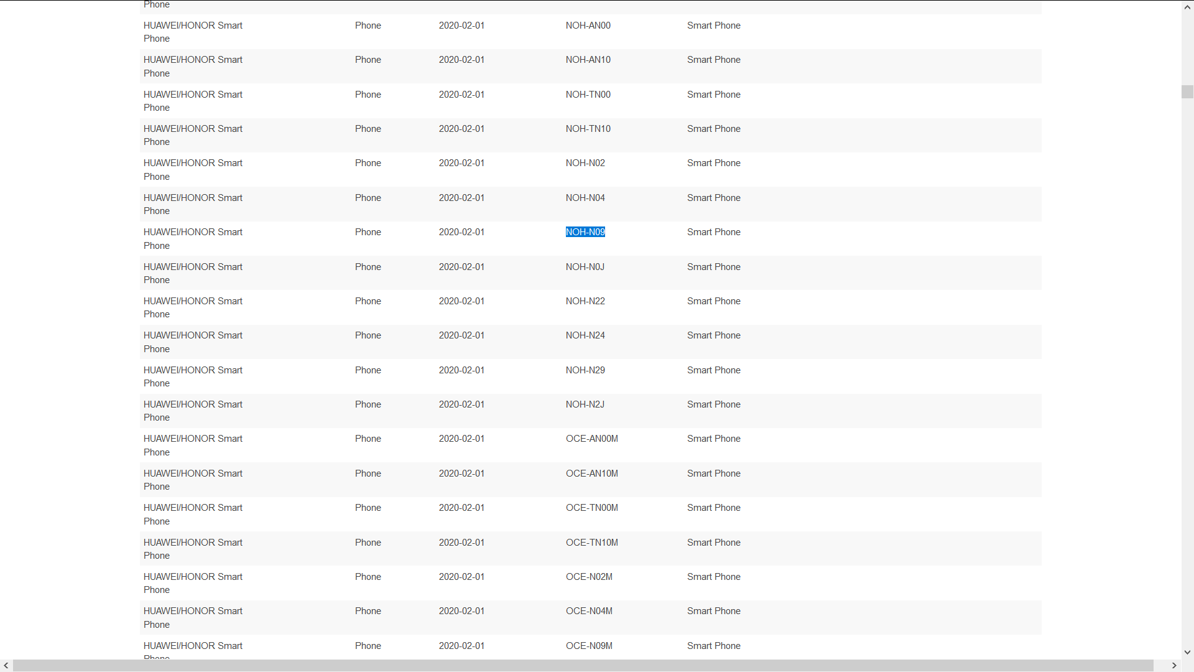The width and height of the screenshot is (1194, 672).
Task: Click Phone category in NOH-N24 row
Action: point(368,335)
